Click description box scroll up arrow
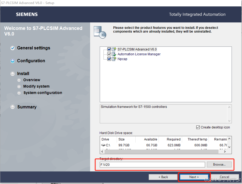Viewport: 242px width, 184px height. tap(229, 107)
